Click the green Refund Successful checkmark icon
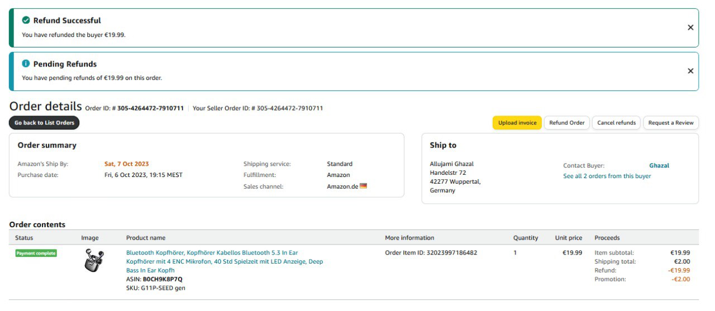 (26, 20)
